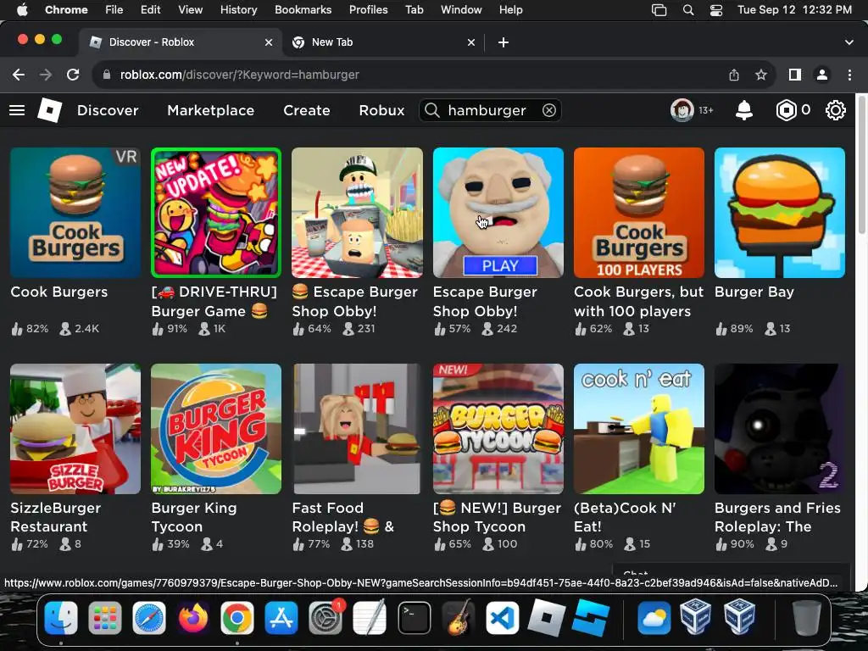The height and width of the screenshot is (651, 868).
Task: Open Visual Studio Code in Dock
Action: 503,618
